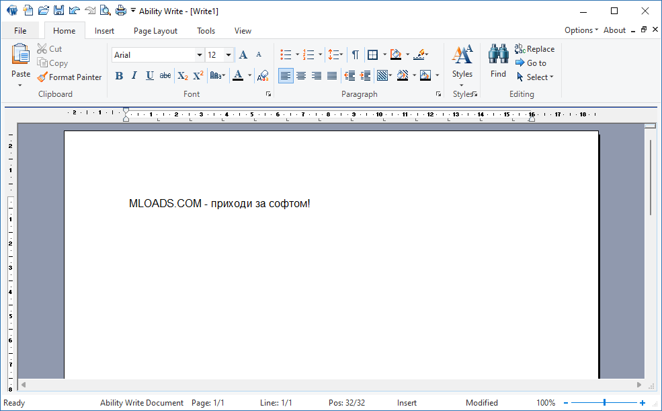Viewport: 662px width, 411px height.
Task: Toggle strikethrough formatting
Action: pos(165,75)
